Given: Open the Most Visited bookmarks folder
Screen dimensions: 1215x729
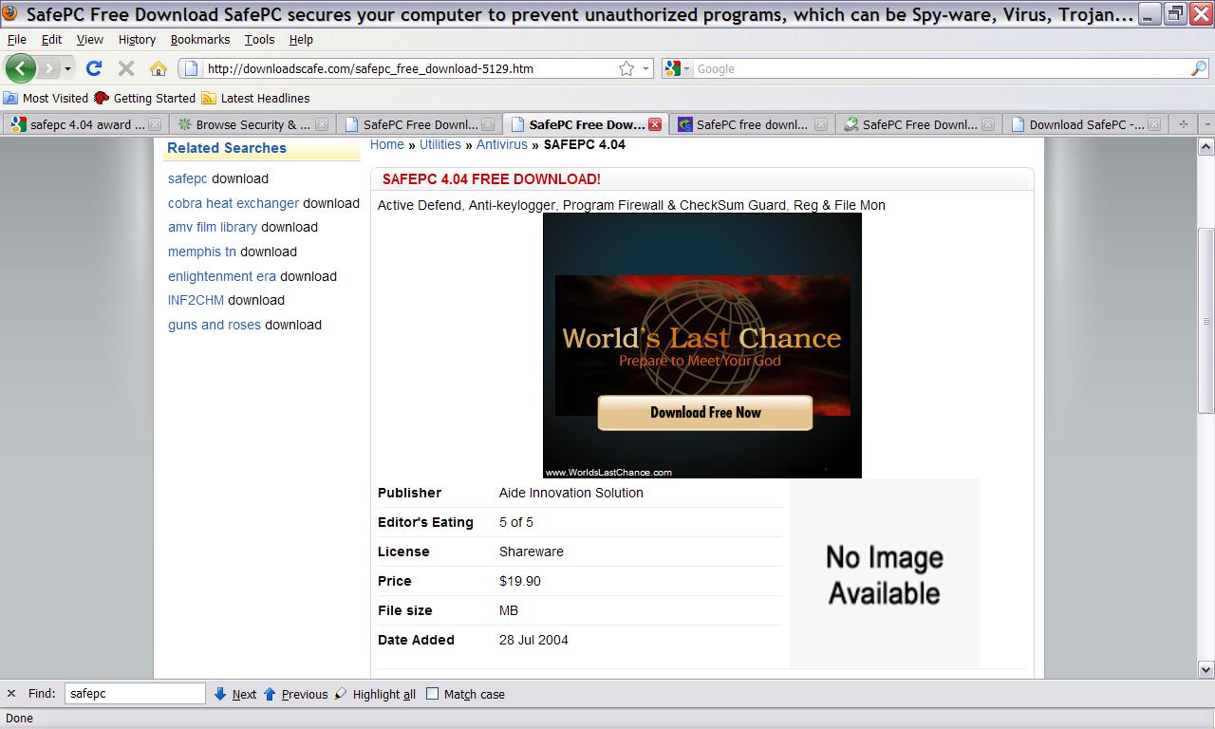Looking at the screenshot, I should click(x=46, y=98).
